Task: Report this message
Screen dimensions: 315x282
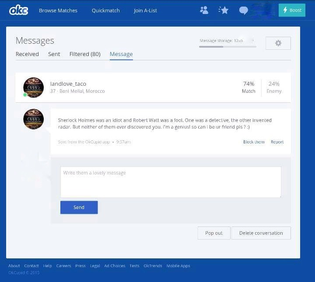Action: 277,142
